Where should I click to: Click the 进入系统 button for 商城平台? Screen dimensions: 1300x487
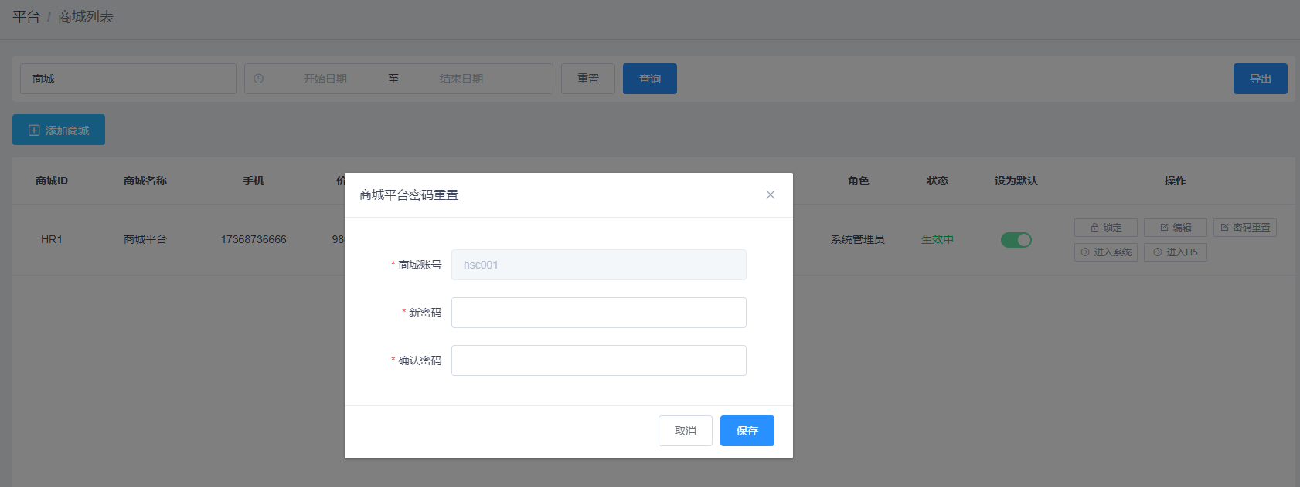click(x=1105, y=252)
